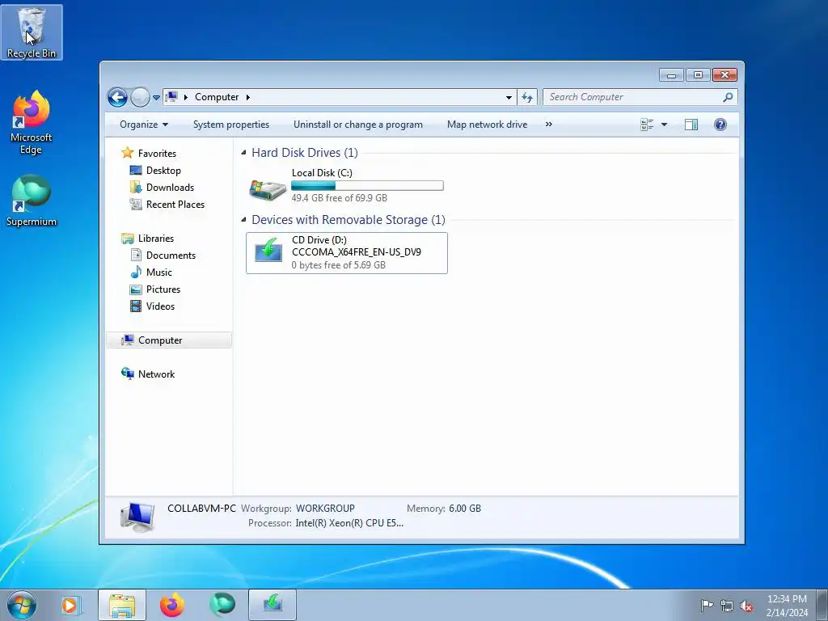Open Music library
This screenshot has width=828, height=621.
pos(158,272)
